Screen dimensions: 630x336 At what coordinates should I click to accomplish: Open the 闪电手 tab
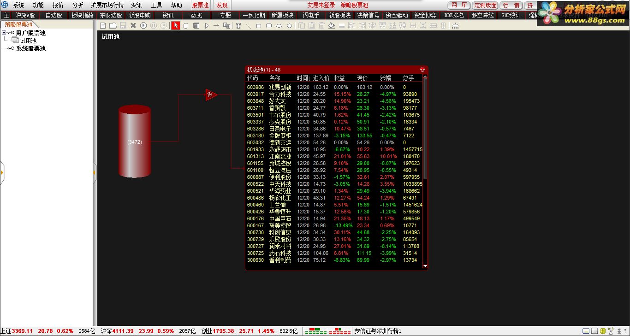pos(311,15)
